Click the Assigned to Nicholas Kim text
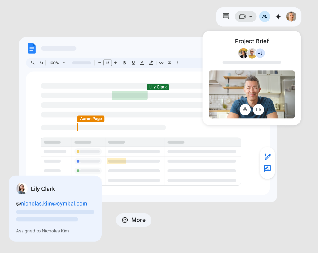Image resolution: width=318 pixels, height=253 pixels. click(42, 231)
